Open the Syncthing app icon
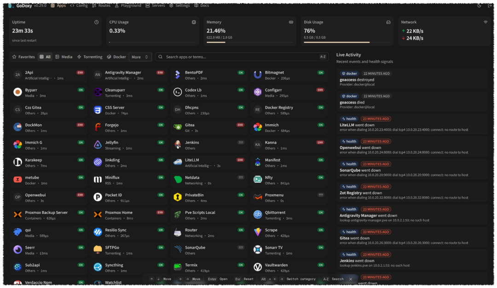The image size is (497, 288). pyautogui.click(x=98, y=267)
